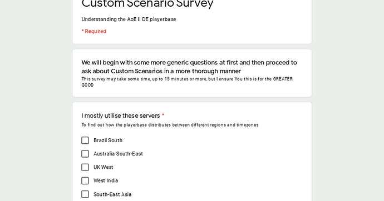Toggle the South-East Asia checkbox
This screenshot has height=201, width=384.
point(85,194)
